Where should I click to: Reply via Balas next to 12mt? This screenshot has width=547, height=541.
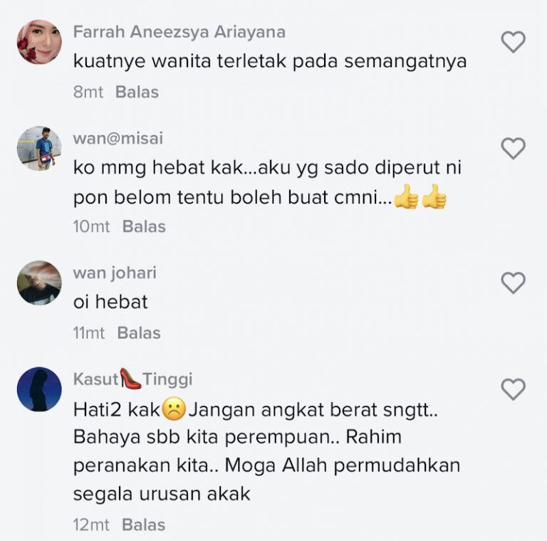pos(143,525)
